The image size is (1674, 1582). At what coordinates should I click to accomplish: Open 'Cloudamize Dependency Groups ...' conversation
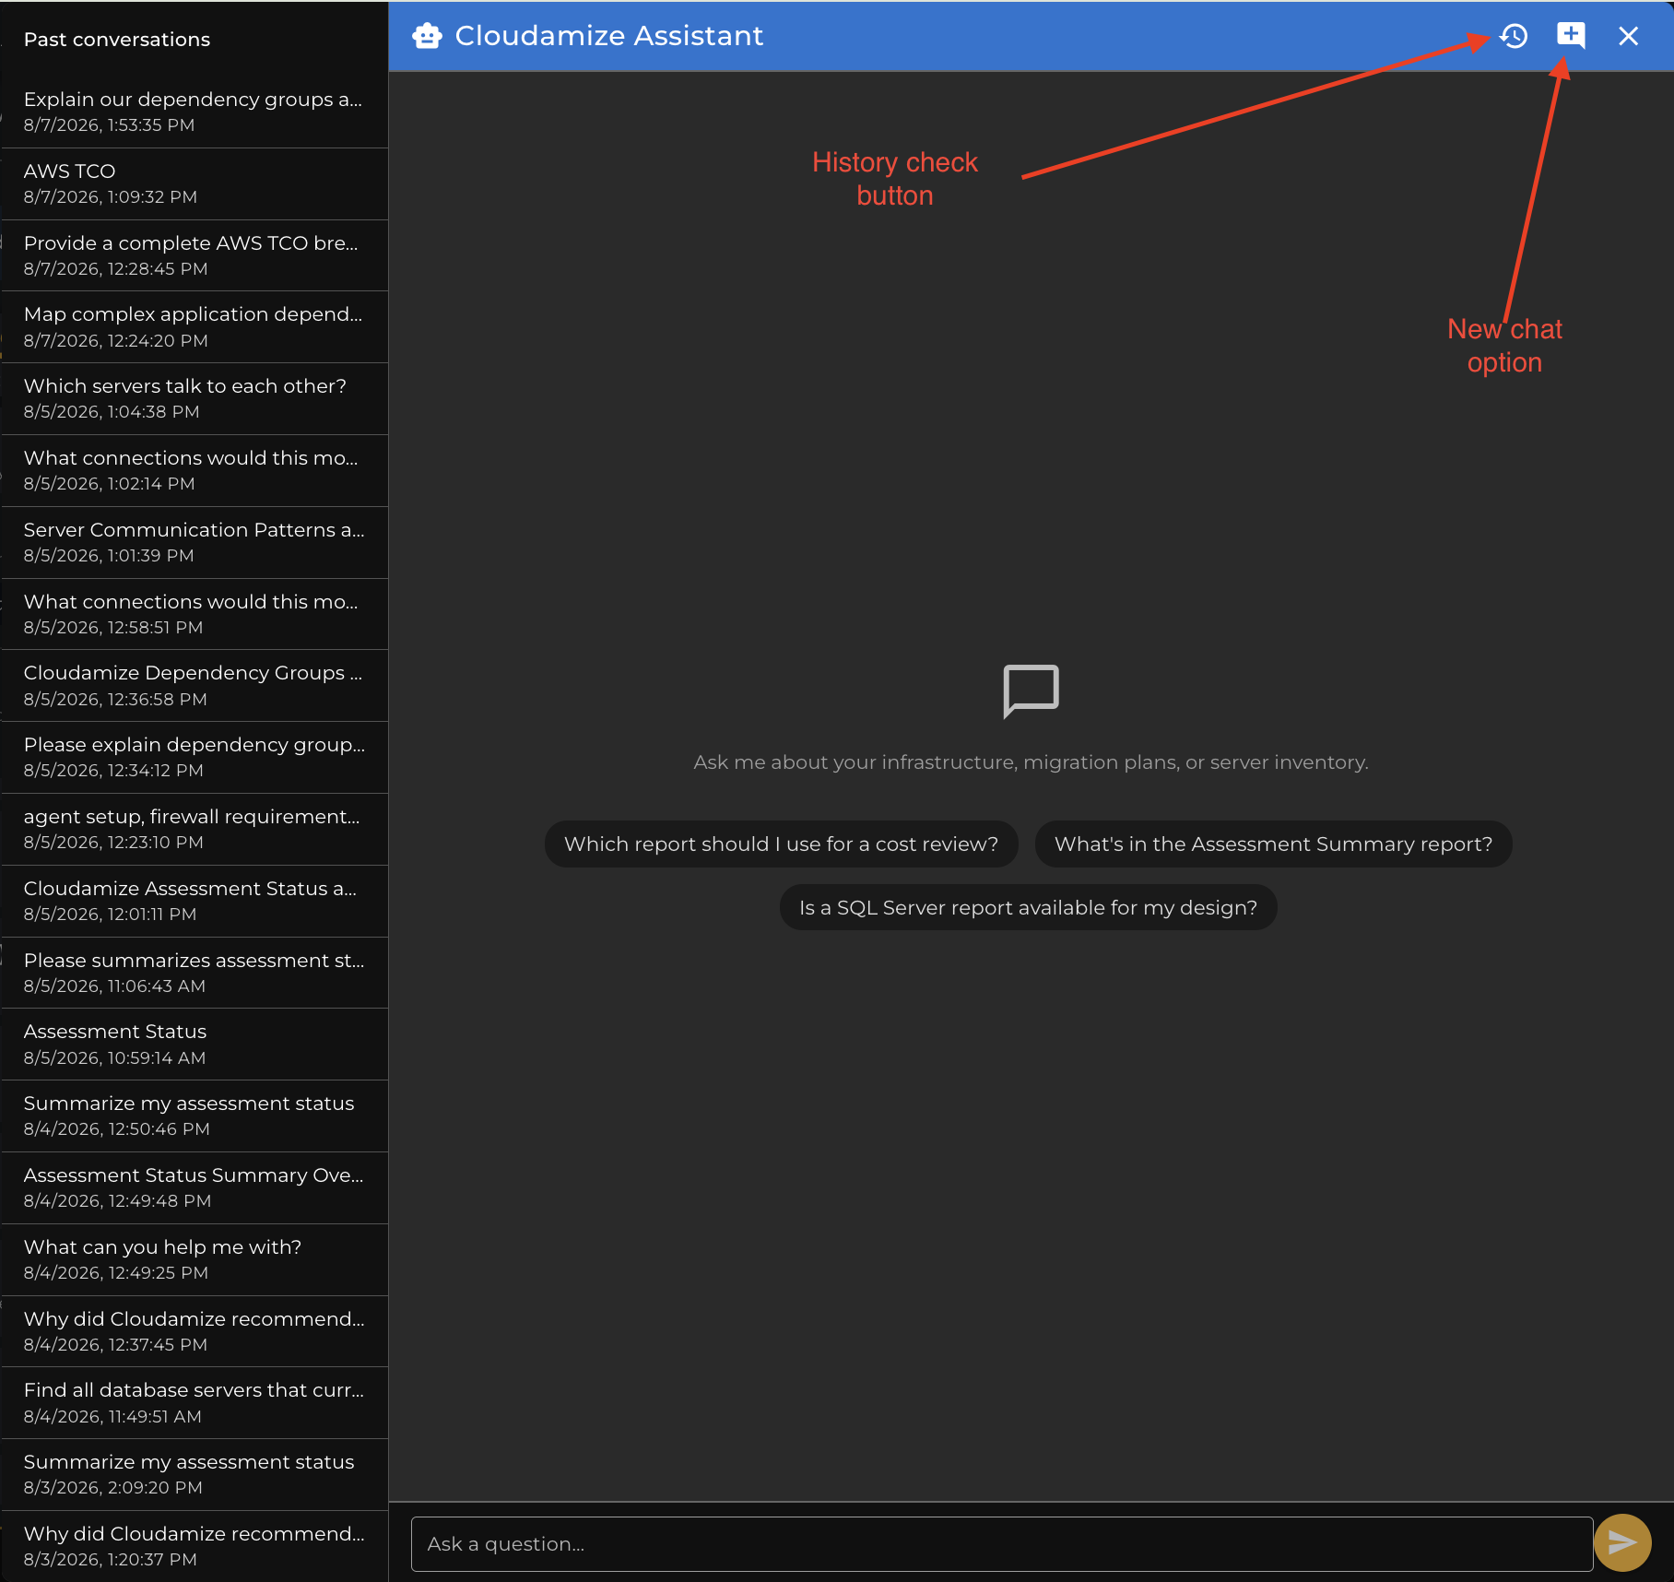click(x=195, y=685)
